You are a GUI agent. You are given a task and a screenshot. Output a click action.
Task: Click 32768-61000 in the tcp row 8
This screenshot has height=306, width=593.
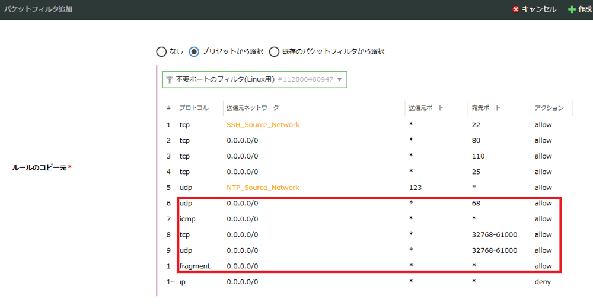coord(495,234)
